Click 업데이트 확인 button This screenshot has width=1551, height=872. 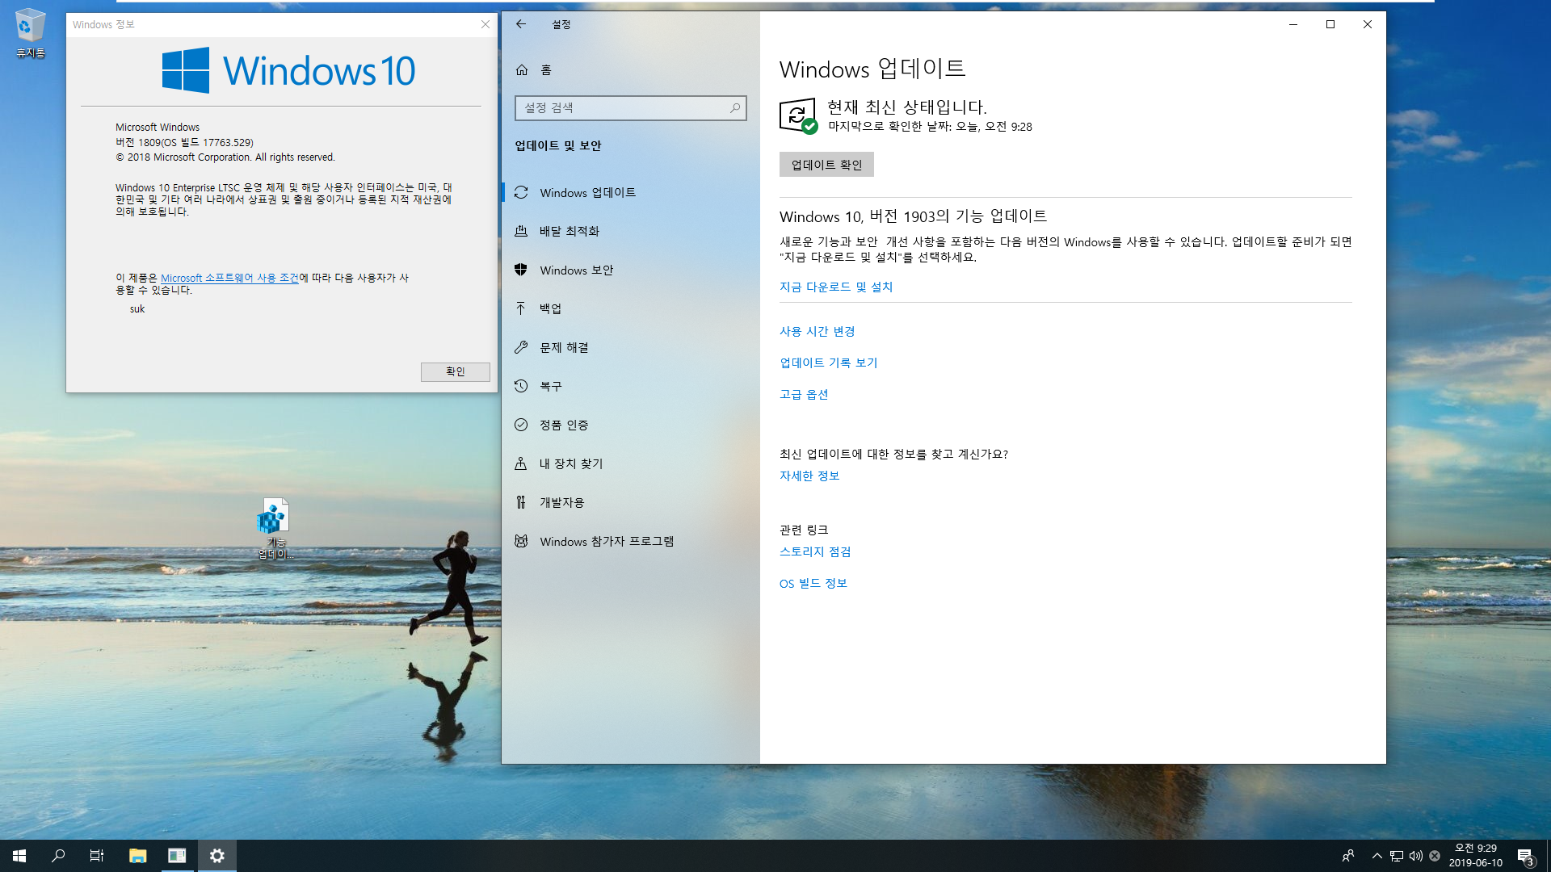826,165
